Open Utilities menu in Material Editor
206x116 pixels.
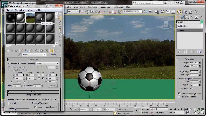pyautogui.click(x=39, y=10)
